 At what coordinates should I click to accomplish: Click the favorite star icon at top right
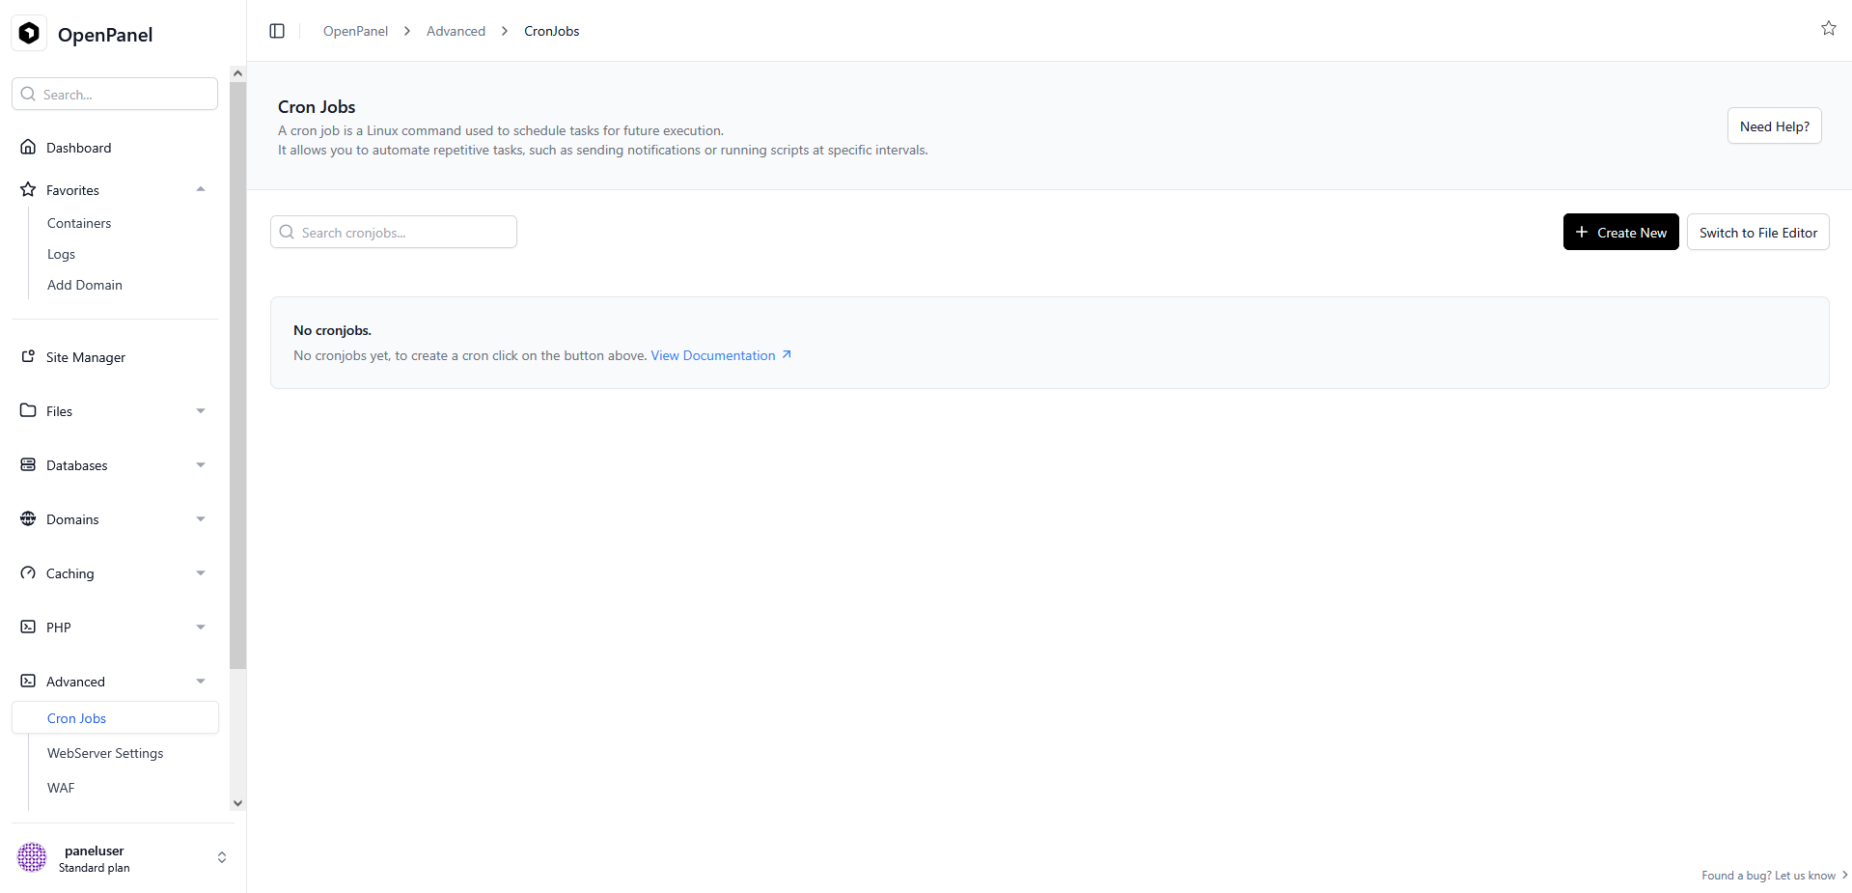[x=1828, y=29]
